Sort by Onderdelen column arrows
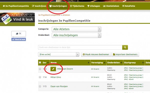 click(121, 63)
